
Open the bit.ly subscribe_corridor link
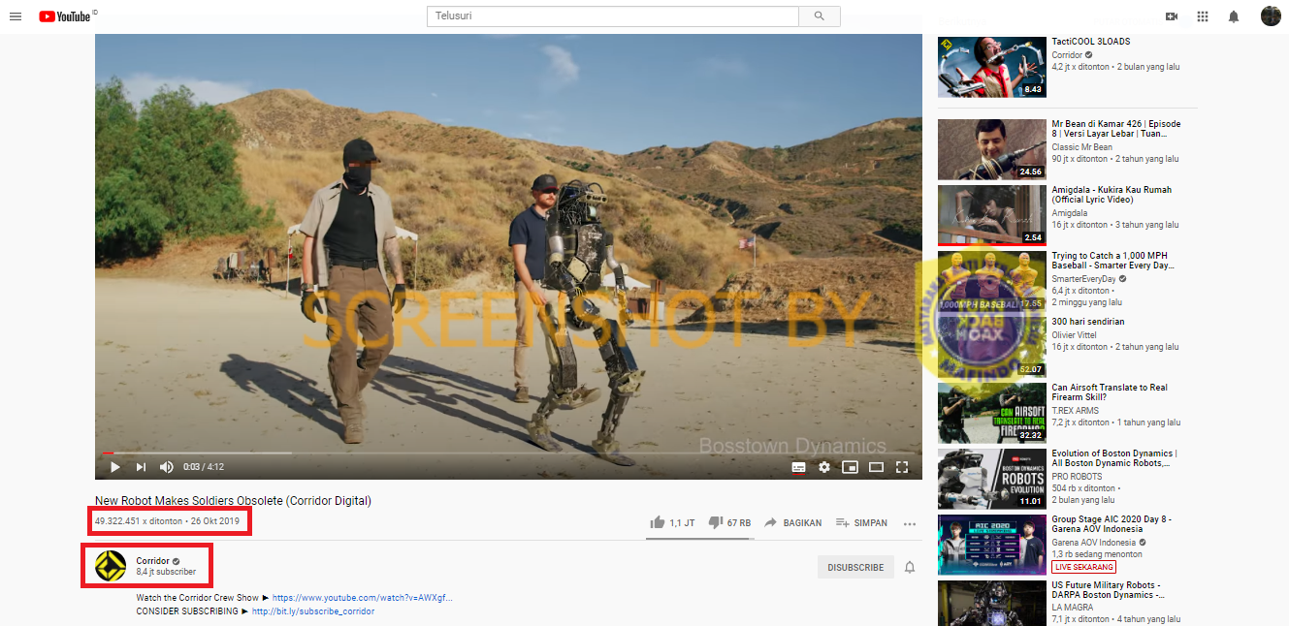coord(312,611)
